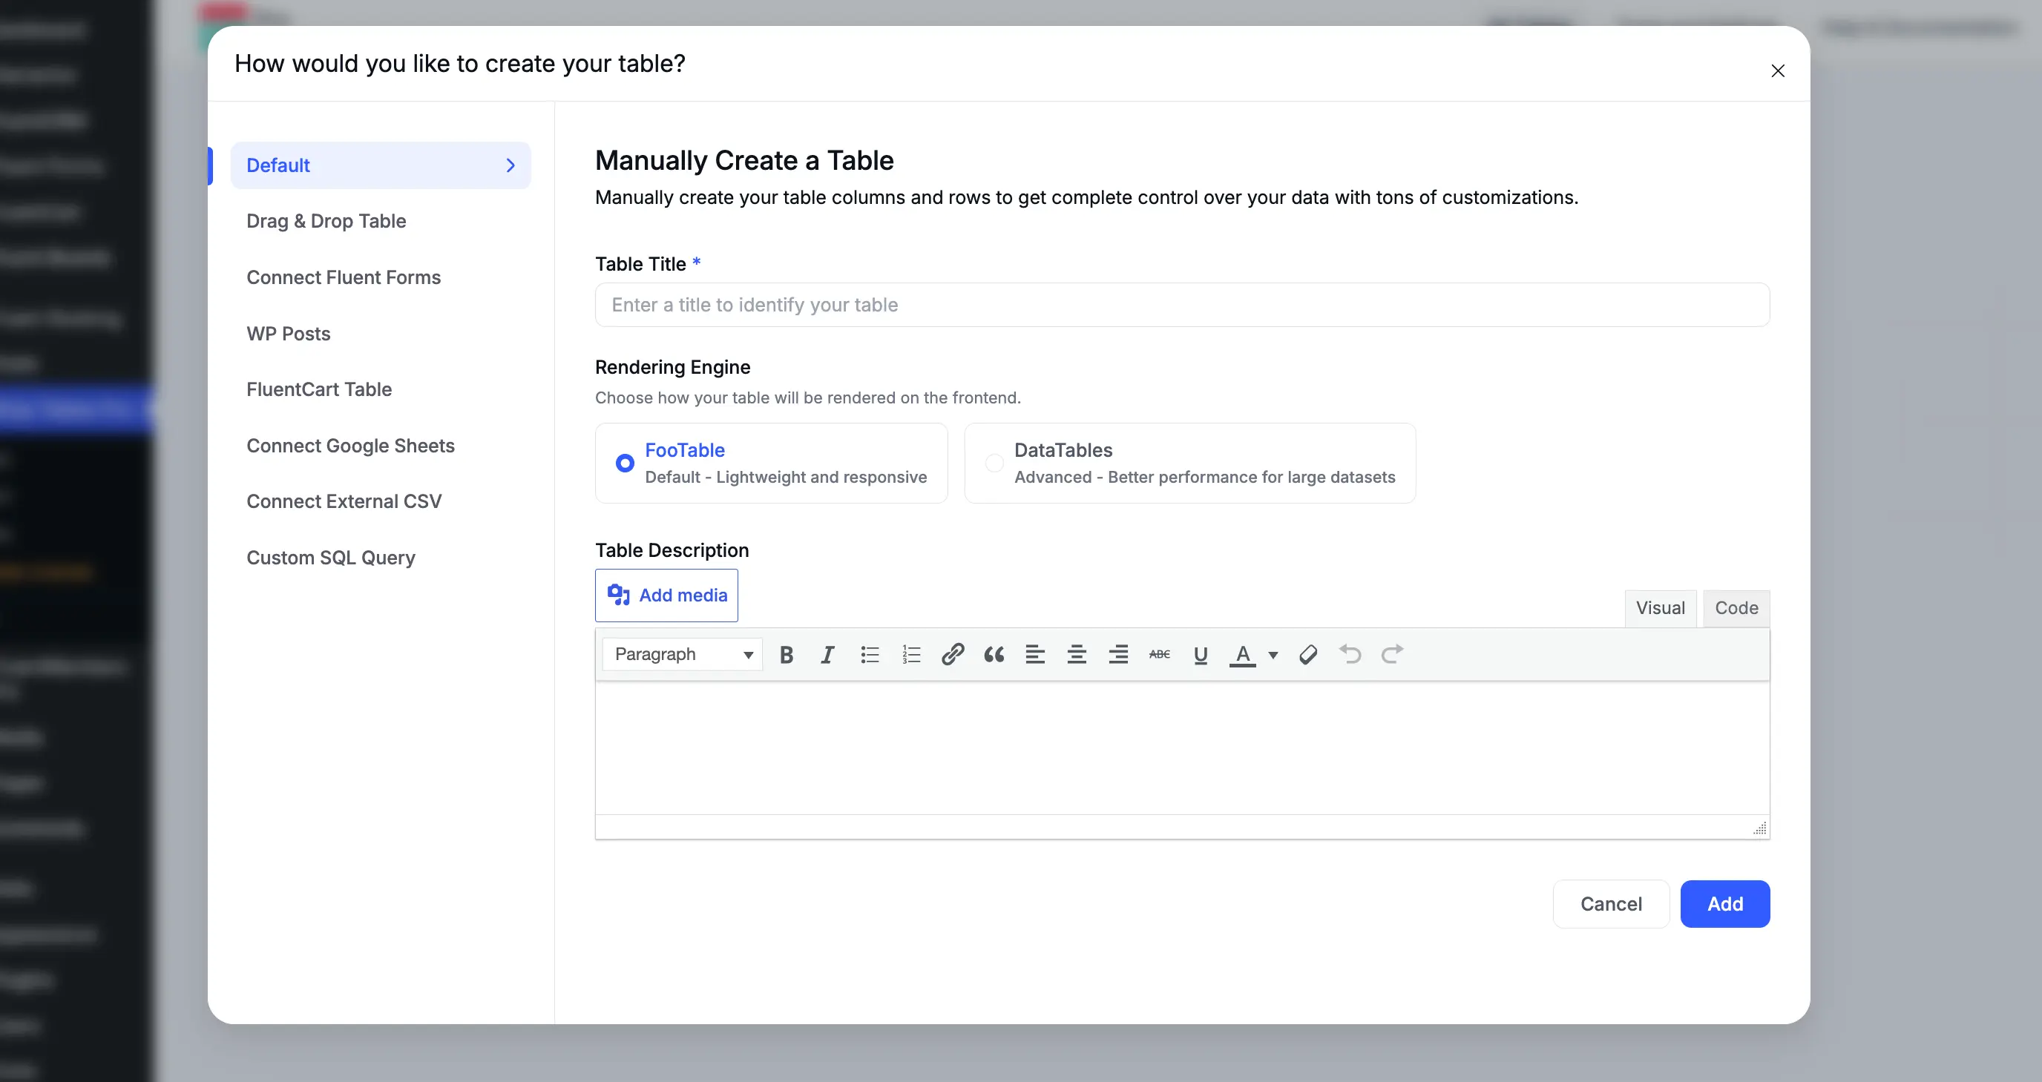Click the editor resize handle
This screenshot has width=2042, height=1082.
(x=1760, y=828)
